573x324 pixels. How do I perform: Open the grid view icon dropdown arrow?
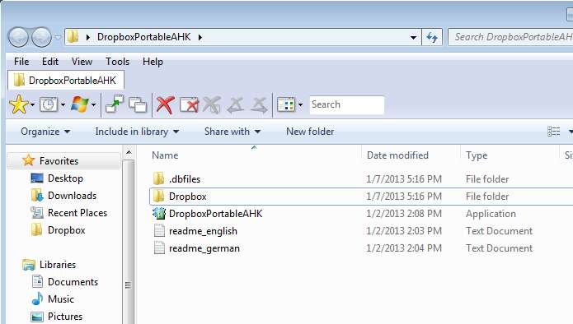300,105
